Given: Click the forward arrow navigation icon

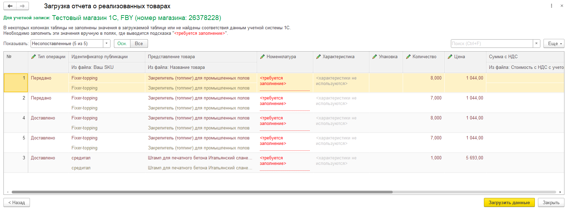Looking at the screenshot, I should [22, 6].
